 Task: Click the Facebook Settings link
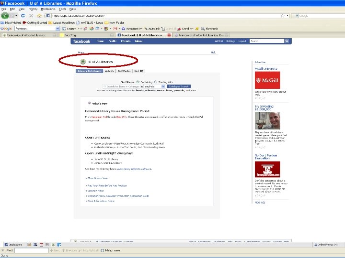(230, 41)
